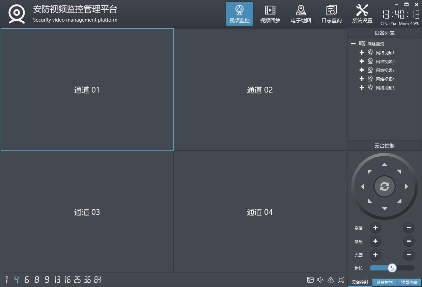Expand the 网络视频3 tree node
The height and width of the screenshot is (287, 422).
click(362, 70)
